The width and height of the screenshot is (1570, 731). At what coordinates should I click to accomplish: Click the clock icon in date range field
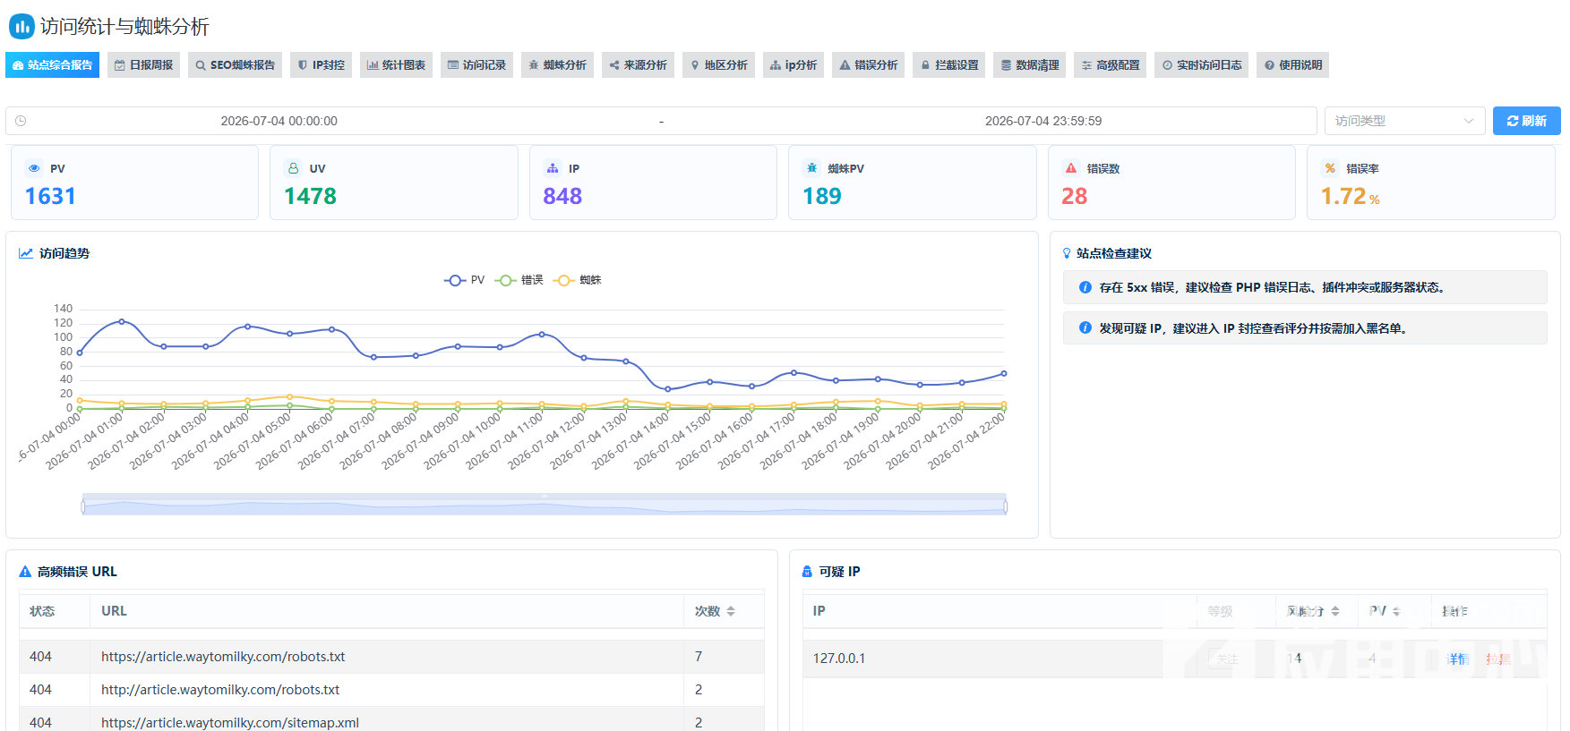coord(21,121)
